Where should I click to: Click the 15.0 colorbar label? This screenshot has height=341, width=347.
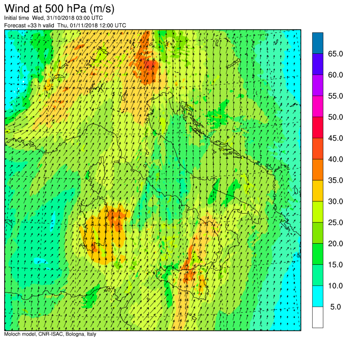(335, 265)
